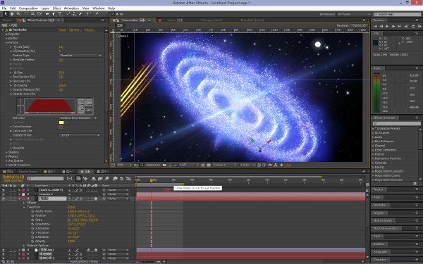Select the Rectangle shape tool
423x264 pixels.
[x=47, y=14]
